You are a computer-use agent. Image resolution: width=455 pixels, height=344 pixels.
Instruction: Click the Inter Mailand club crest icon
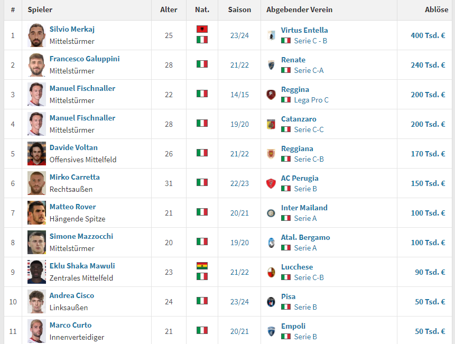coord(271,213)
